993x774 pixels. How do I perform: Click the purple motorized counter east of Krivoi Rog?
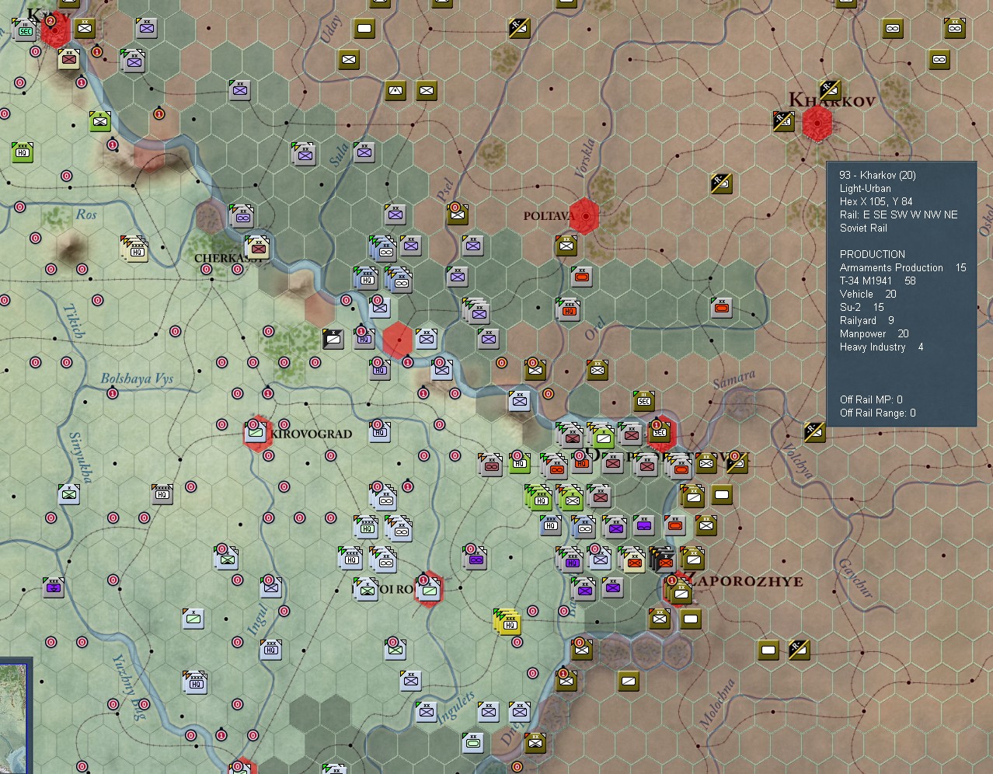coord(476,558)
